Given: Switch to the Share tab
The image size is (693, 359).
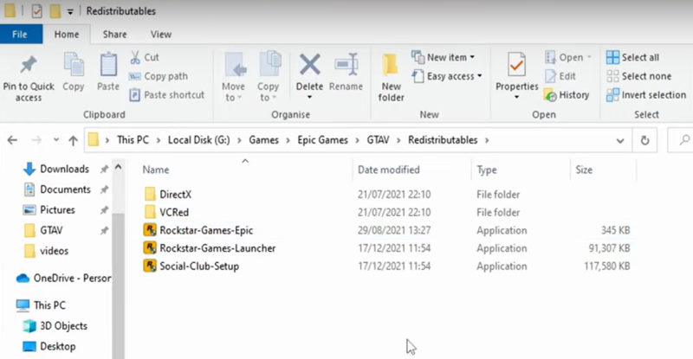Looking at the screenshot, I should coord(115,34).
